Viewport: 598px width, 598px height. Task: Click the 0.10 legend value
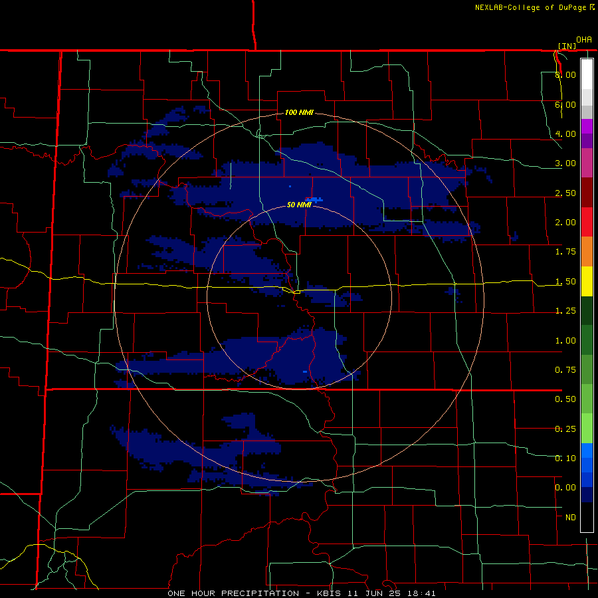pyautogui.click(x=565, y=458)
